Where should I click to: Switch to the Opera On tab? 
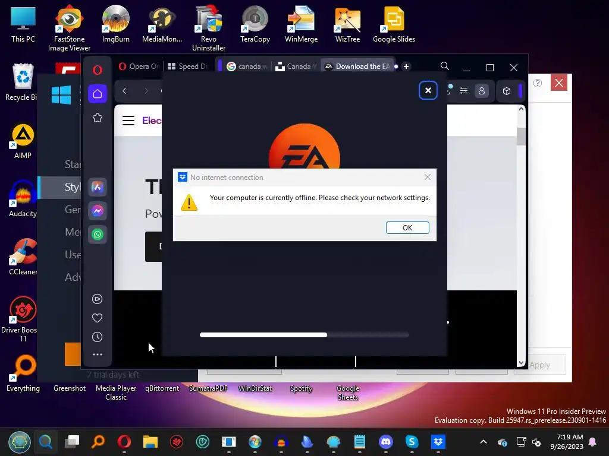(x=139, y=66)
